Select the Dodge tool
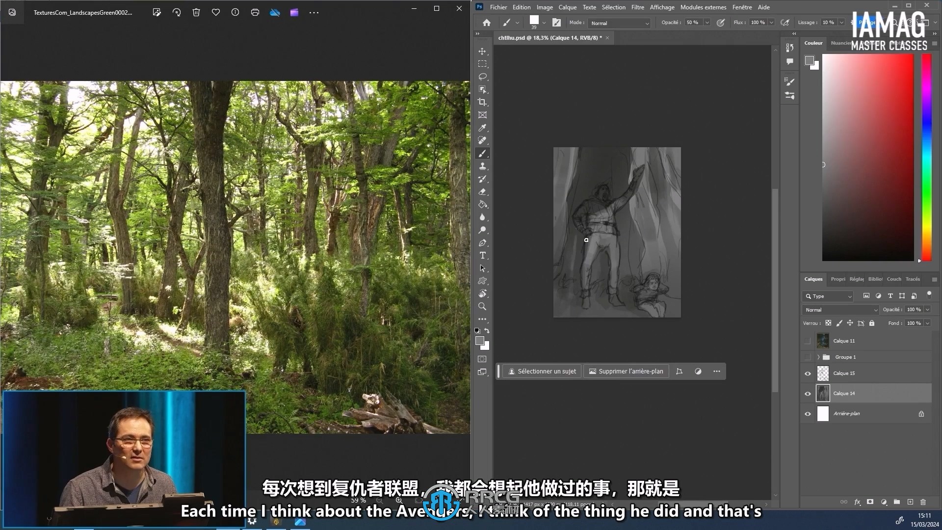This screenshot has width=942, height=530. click(482, 230)
